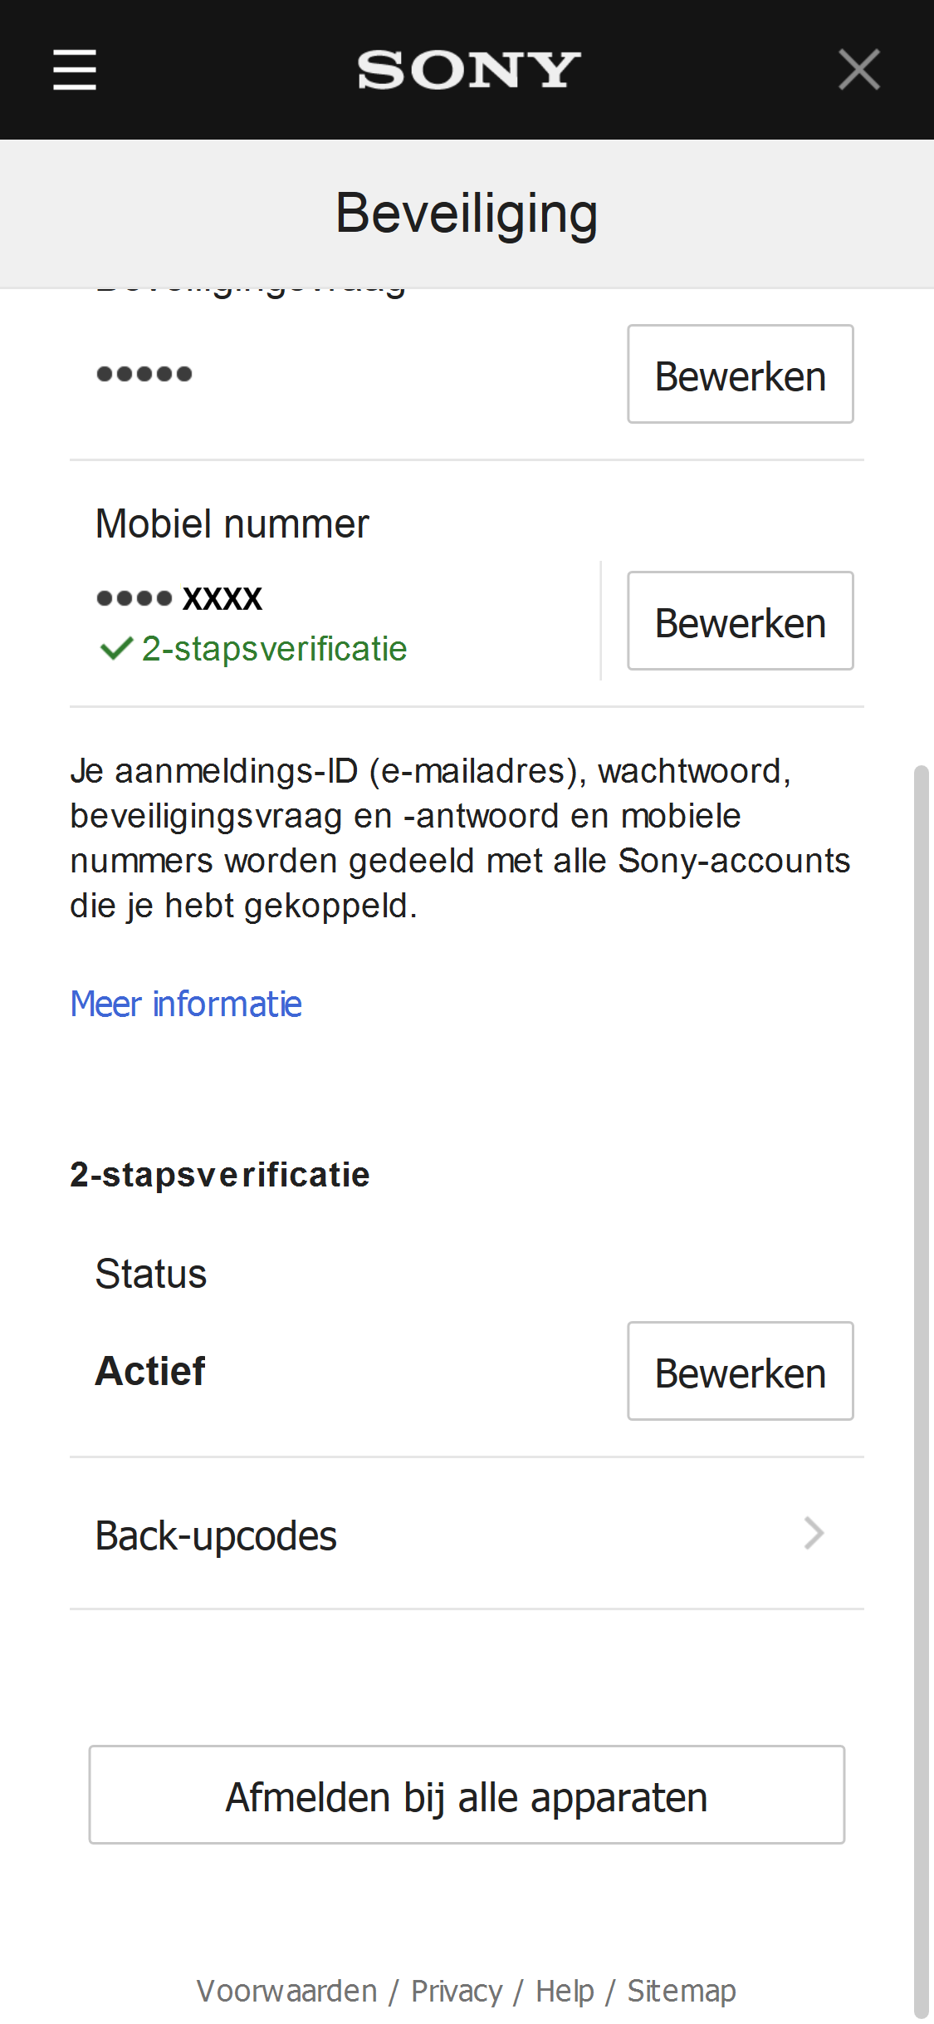Click the Sony logo

pos(468,70)
